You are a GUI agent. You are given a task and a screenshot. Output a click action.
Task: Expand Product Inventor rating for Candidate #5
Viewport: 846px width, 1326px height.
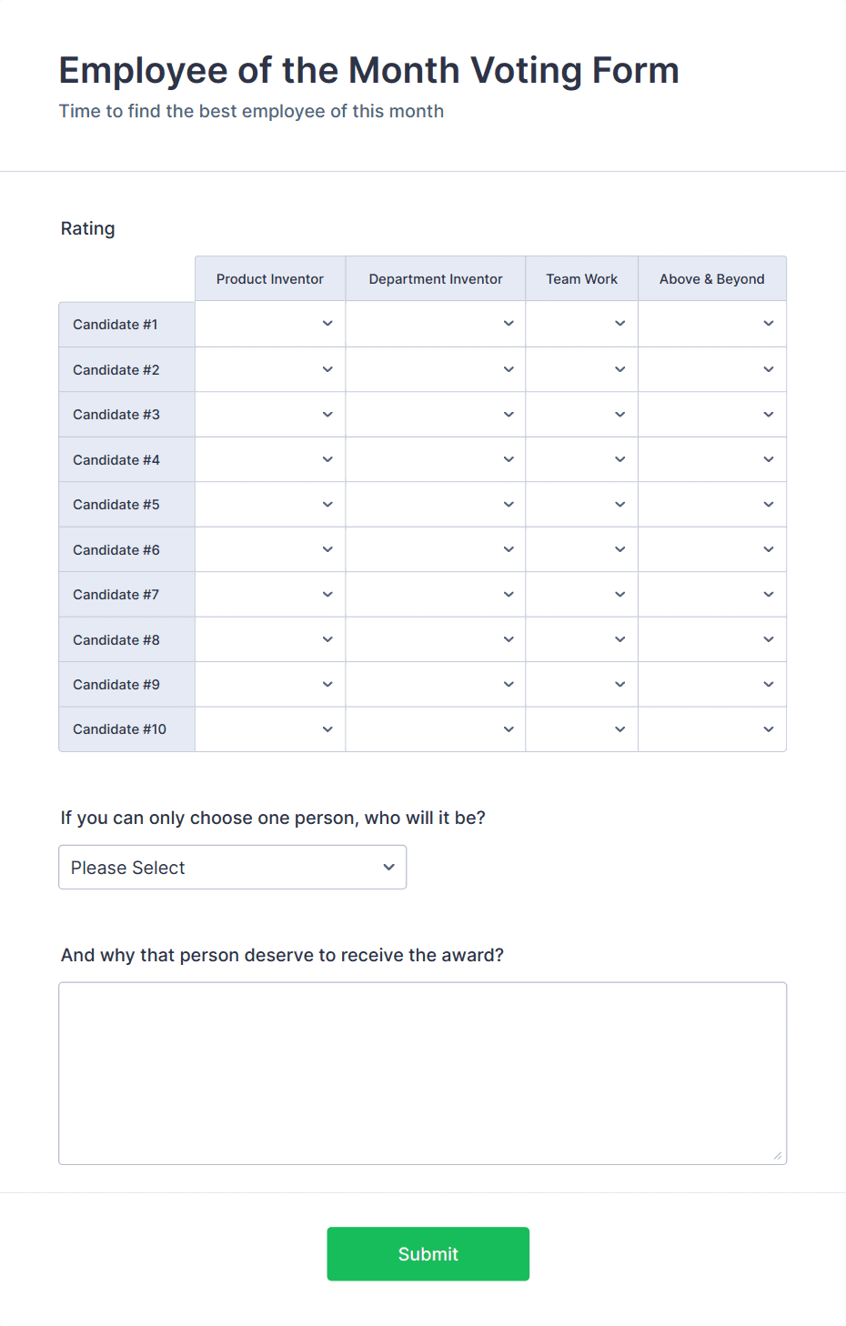(269, 504)
